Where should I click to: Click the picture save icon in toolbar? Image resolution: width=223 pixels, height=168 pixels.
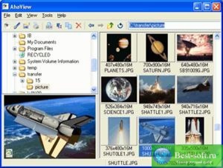click(26, 26)
